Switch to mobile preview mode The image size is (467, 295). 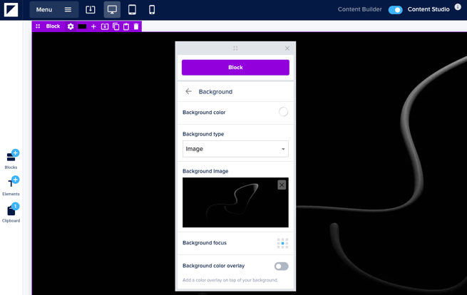point(152,10)
